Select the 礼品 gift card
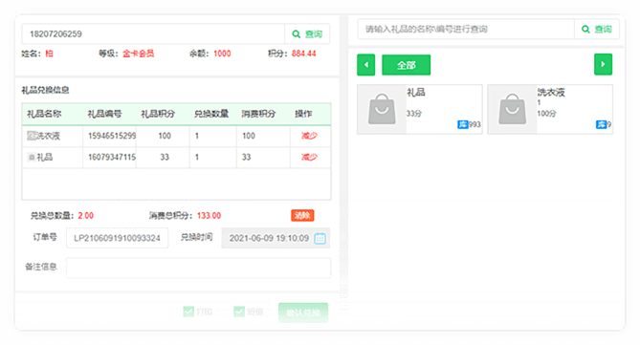Screen dimensions: 640x345 pos(420,109)
